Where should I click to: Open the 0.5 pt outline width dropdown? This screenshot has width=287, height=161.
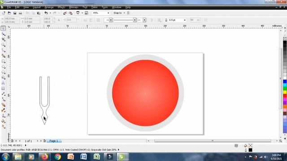click(x=185, y=20)
